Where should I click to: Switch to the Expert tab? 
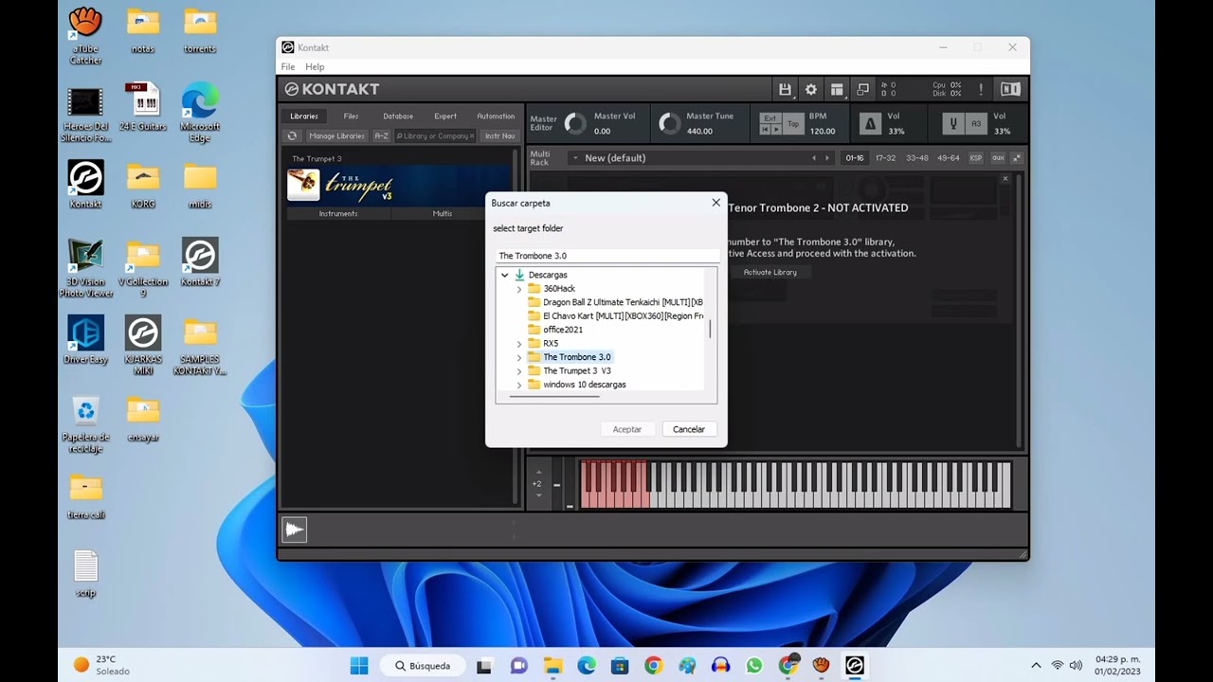click(x=445, y=117)
